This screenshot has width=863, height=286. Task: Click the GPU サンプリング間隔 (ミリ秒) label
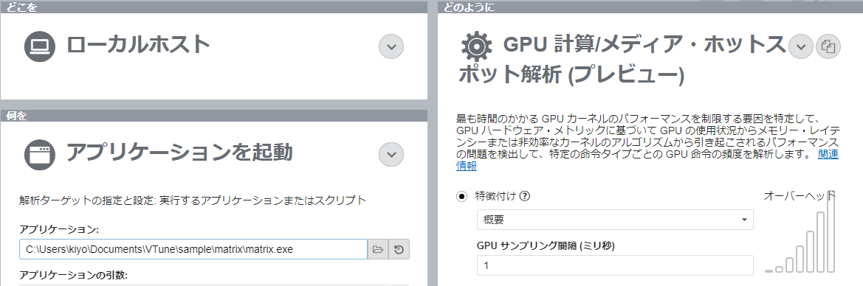(546, 246)
